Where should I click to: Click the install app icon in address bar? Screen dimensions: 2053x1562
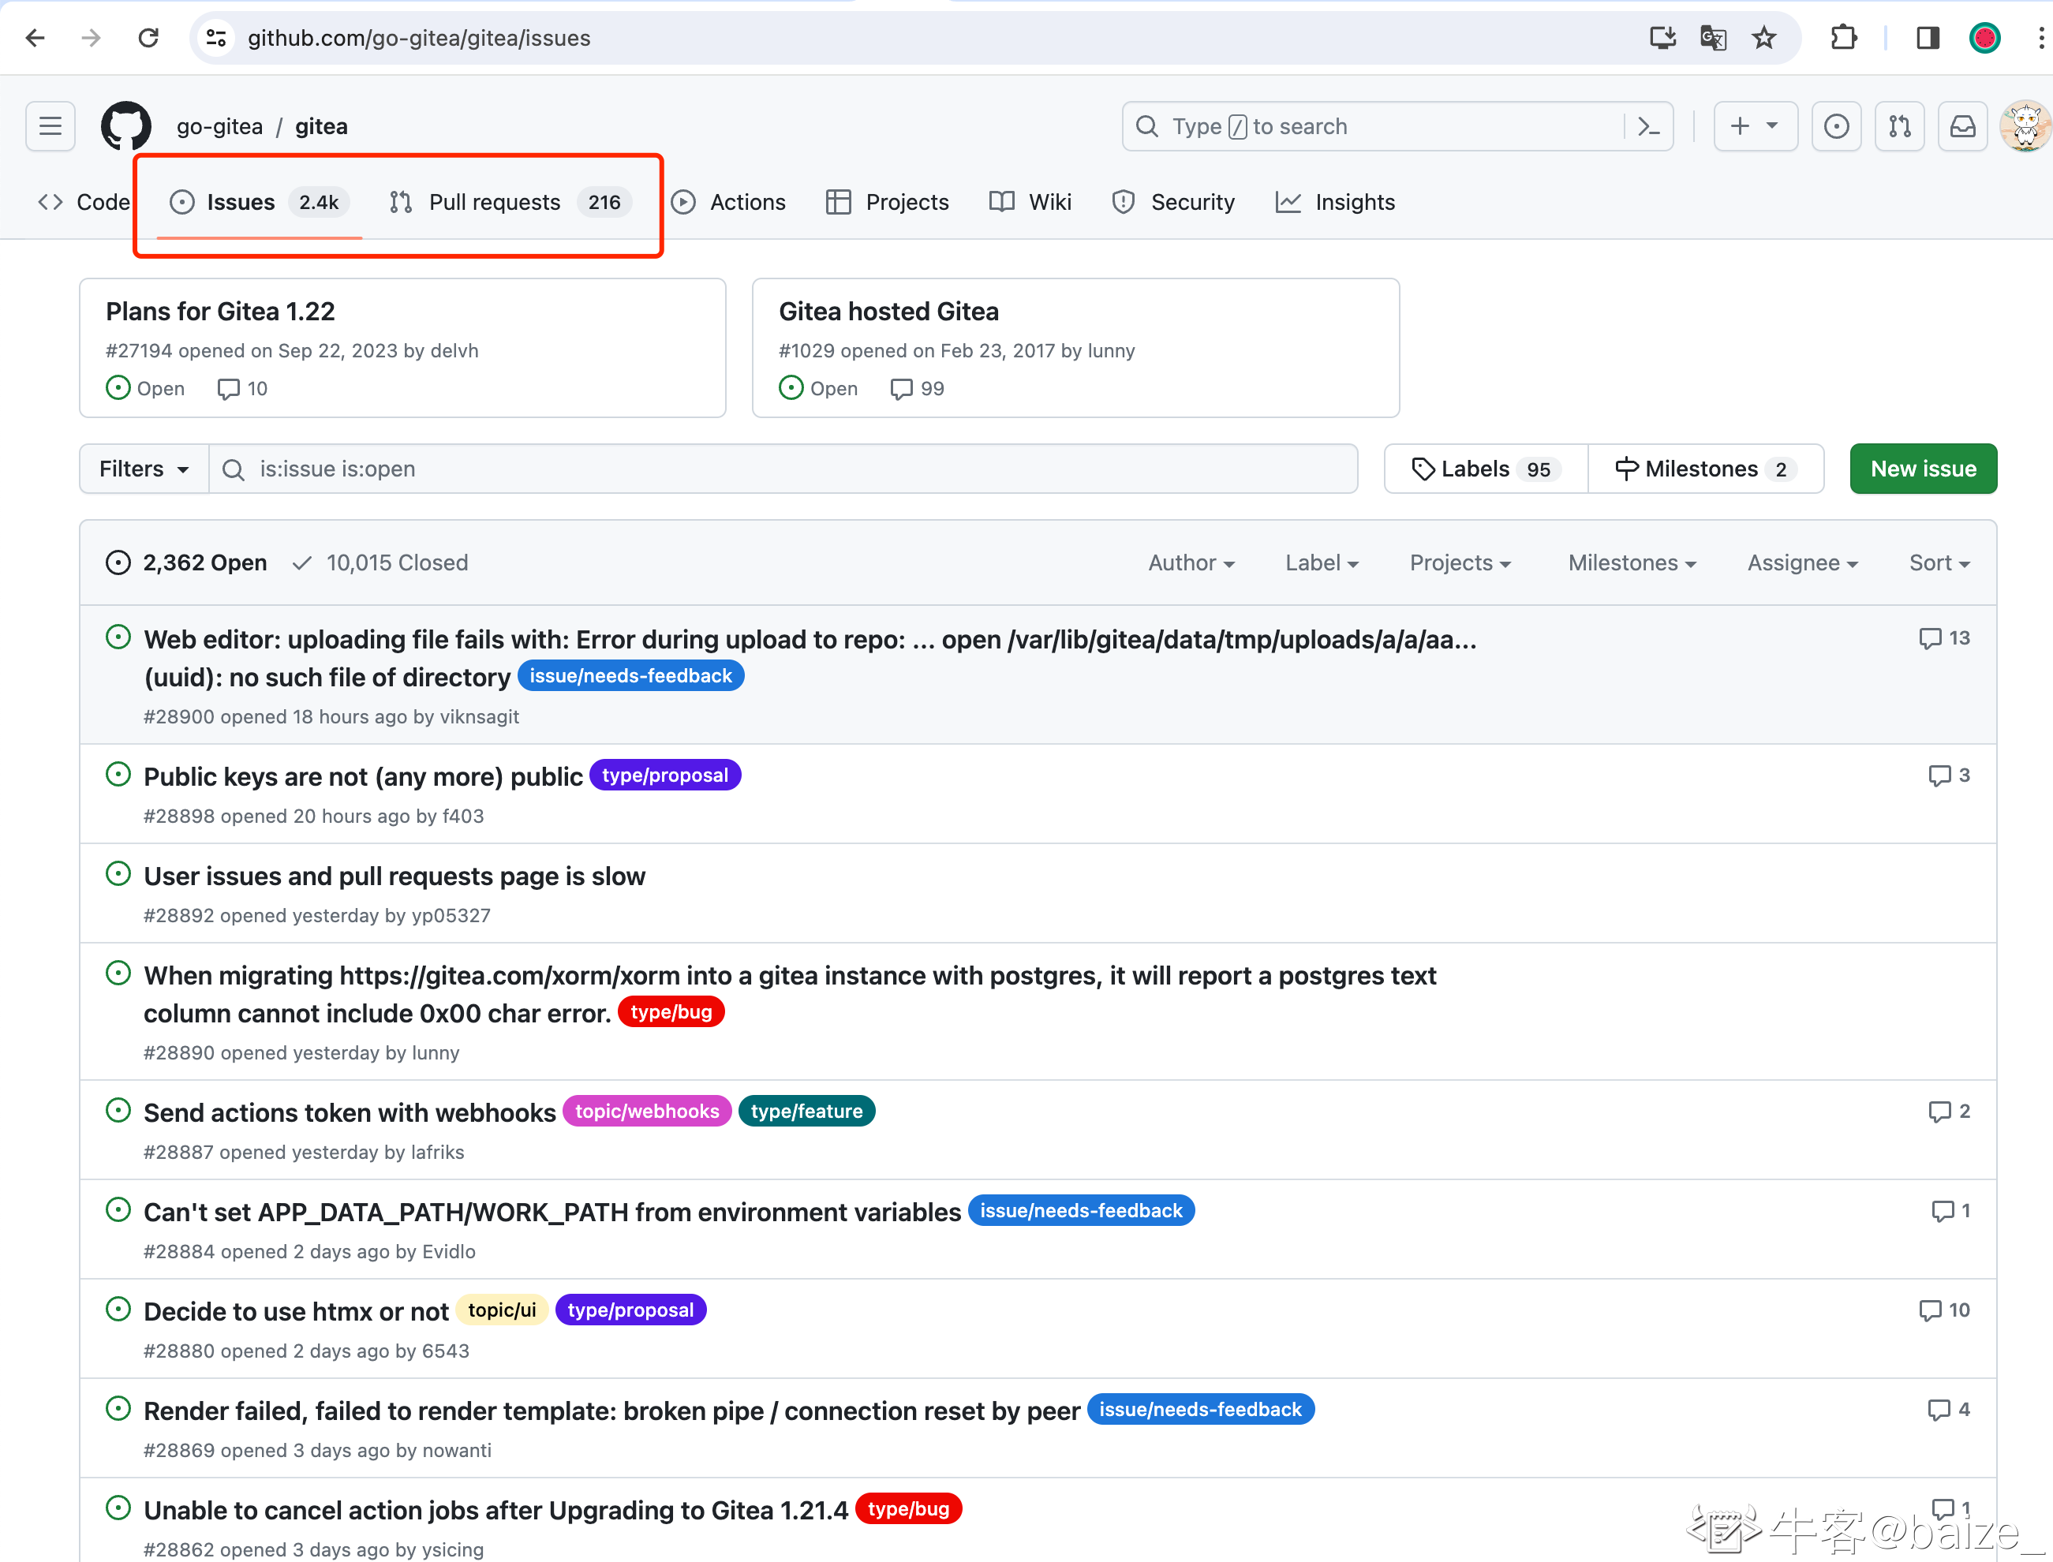click(x=1662, y=38)
